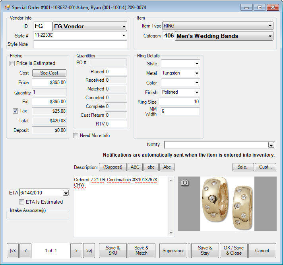Click the See Cost button
The height and width of the screenshot is (265, 283).
click(x=49, y=73)
